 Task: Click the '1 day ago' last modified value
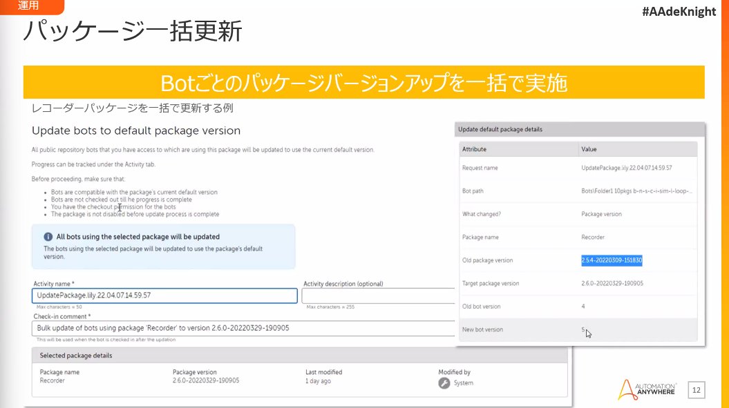point(318,381)
